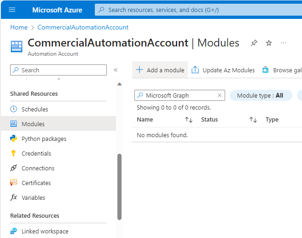The image size is (302, 238).
Task: Open Linked workspace
Action: (58, 231)
